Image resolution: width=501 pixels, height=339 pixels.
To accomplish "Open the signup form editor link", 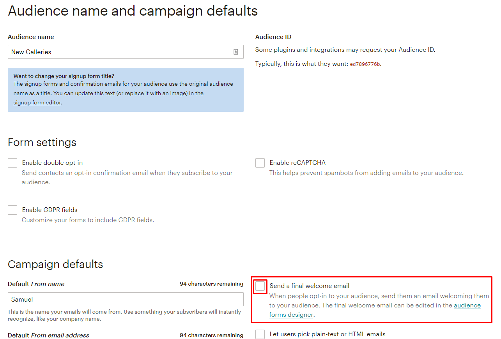I will point(37,102).
